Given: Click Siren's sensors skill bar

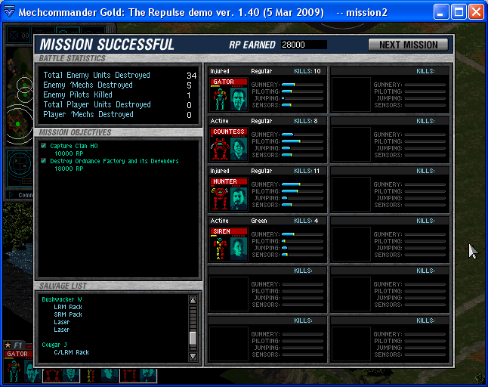Looking at the screenshot, I should (302, 255).
